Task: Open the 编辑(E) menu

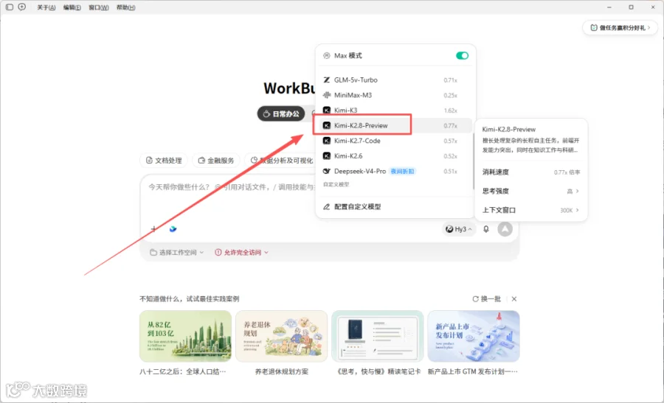Action: click(x=72, y=7)
